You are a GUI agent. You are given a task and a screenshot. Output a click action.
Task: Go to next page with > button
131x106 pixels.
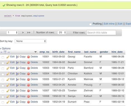coord(23,33)
